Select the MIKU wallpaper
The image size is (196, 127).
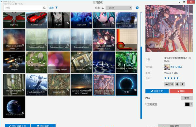pos(104,20)
